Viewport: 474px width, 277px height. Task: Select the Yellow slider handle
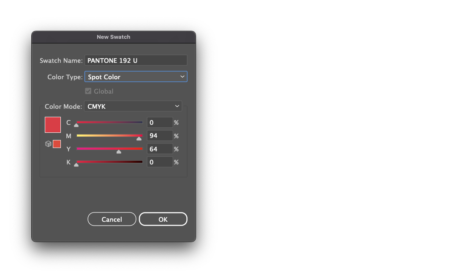pos(119,151)
